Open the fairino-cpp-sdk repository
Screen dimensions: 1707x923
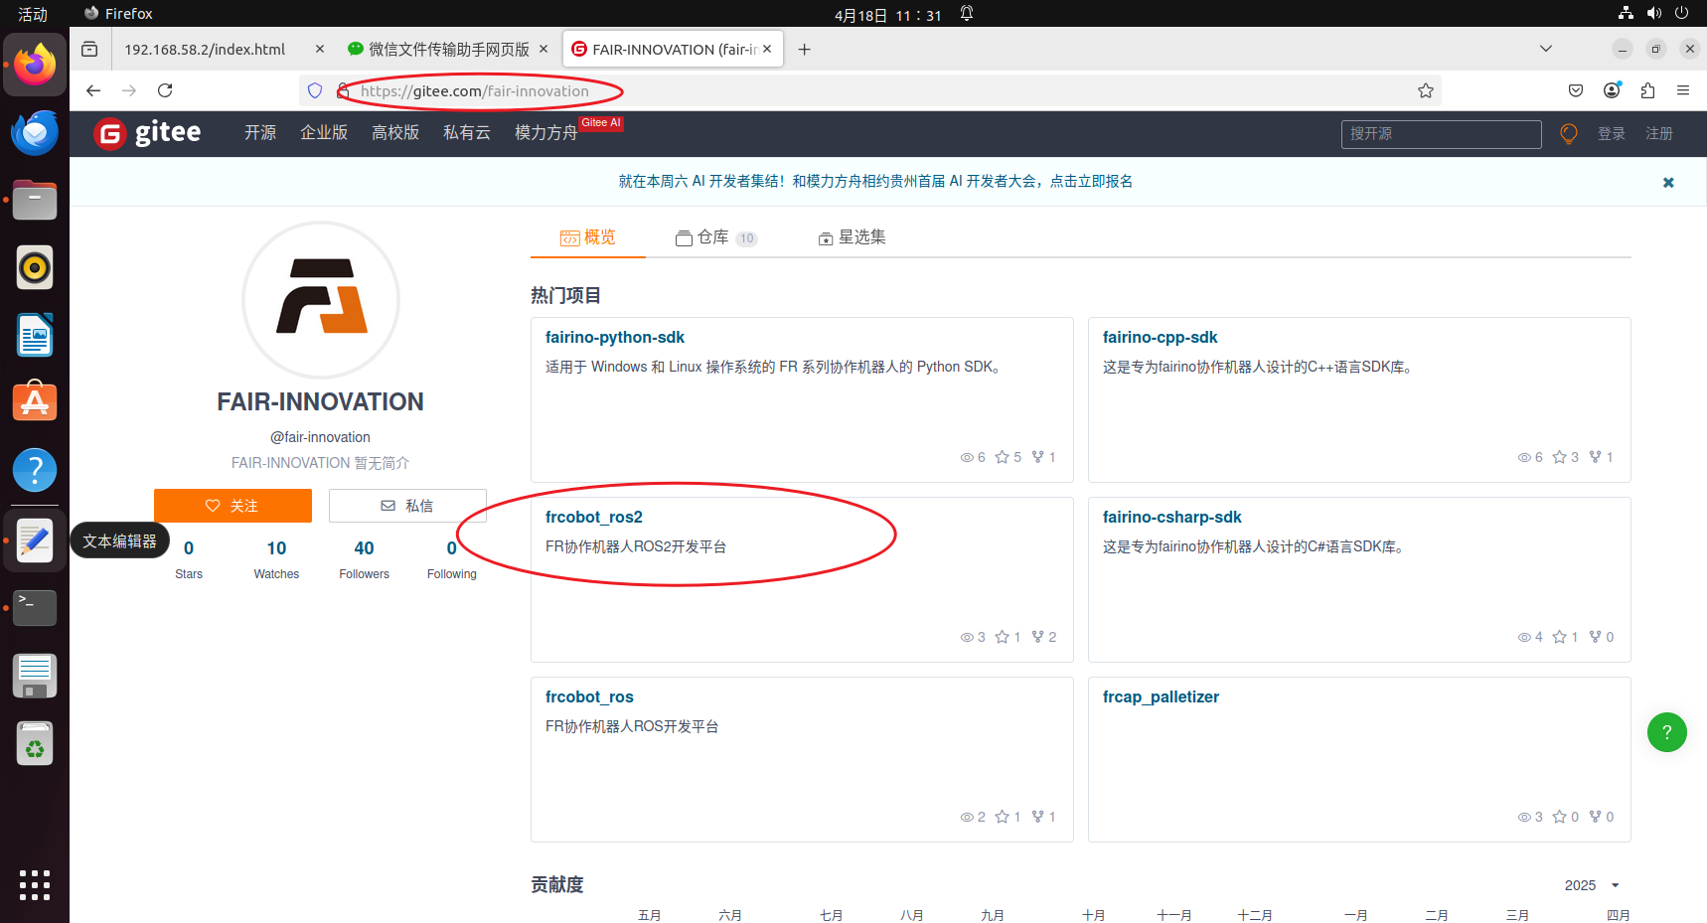(x=1160, y=338)
